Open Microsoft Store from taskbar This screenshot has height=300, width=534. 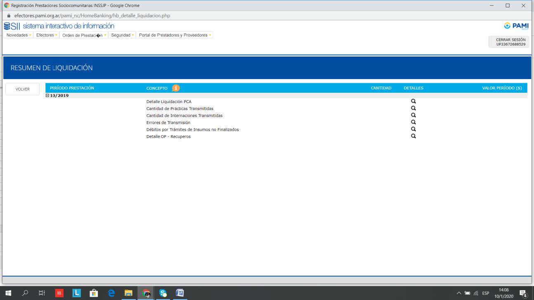tap(94, 293)
